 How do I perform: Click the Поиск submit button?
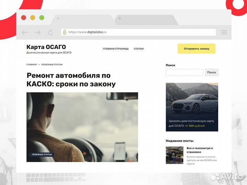(x=212, y=72)
